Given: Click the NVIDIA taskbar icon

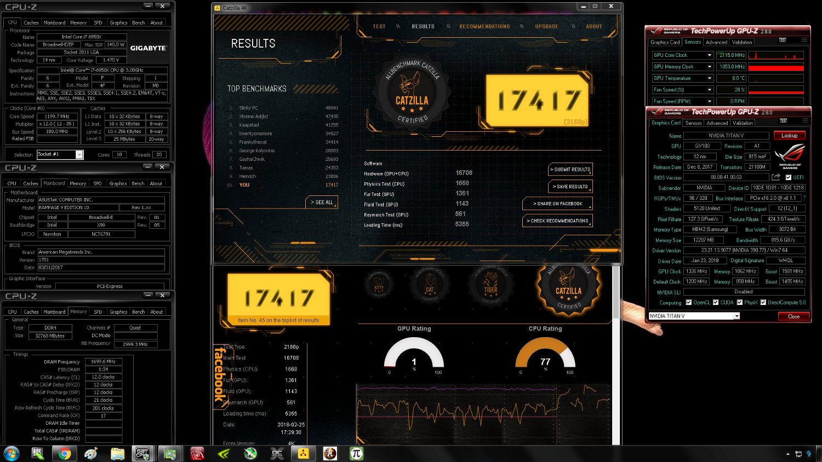Looking at the screenshot, I should (x=224, y=453).
